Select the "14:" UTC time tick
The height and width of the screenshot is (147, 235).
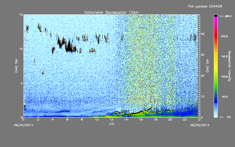coord(126,120)
